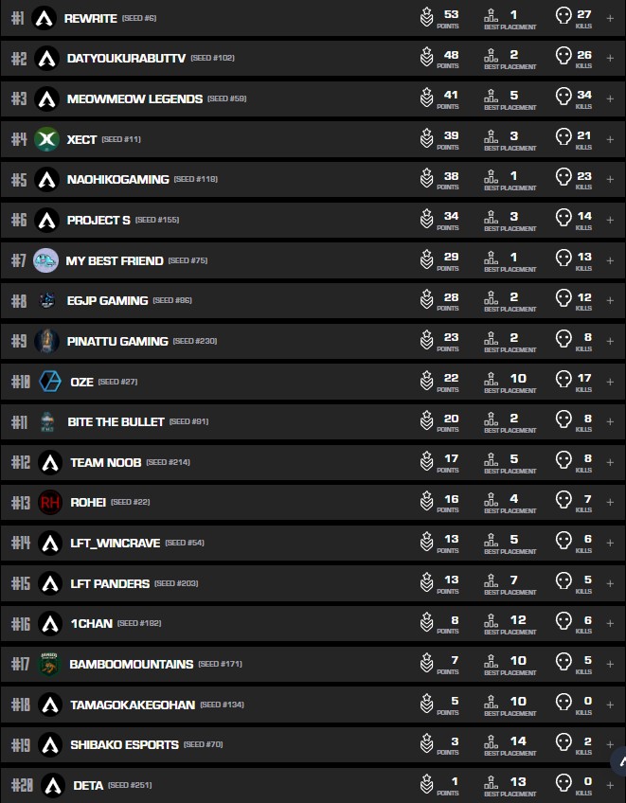Expand the Team Noob row details
626x803 pixels.
click(610, 462)
